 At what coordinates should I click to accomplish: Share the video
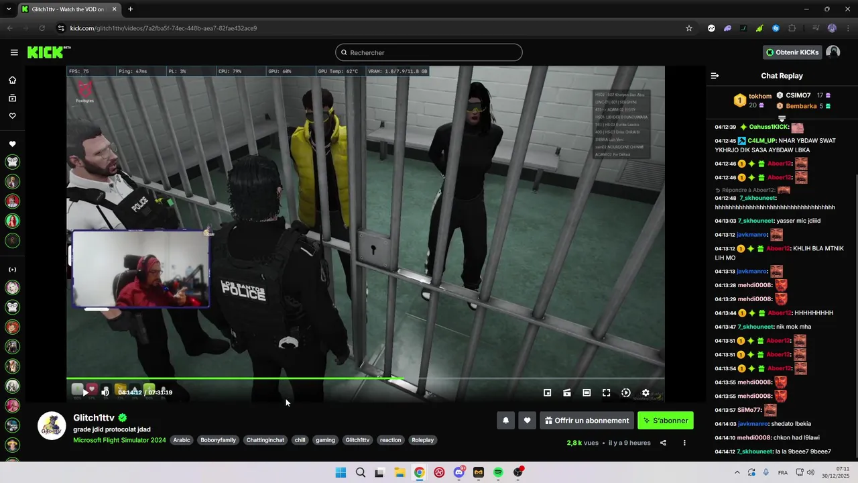(663, 443)
